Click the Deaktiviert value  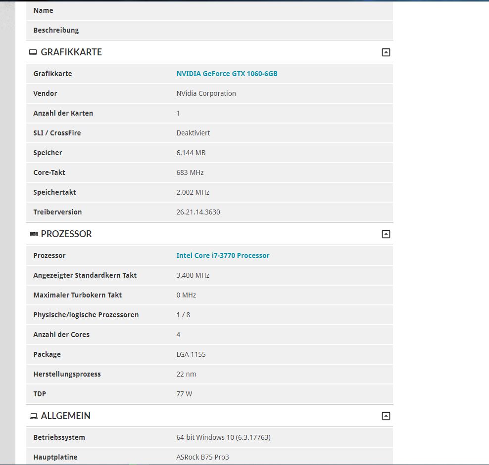193,133
